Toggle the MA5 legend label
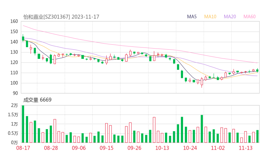Viewport: 263px width, 156px height. point(192,17)
